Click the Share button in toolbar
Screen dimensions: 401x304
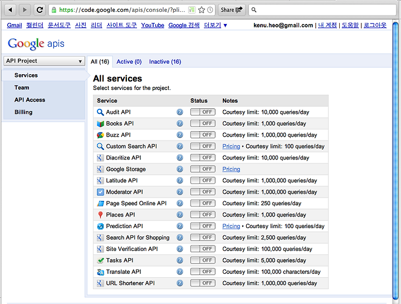232,10
